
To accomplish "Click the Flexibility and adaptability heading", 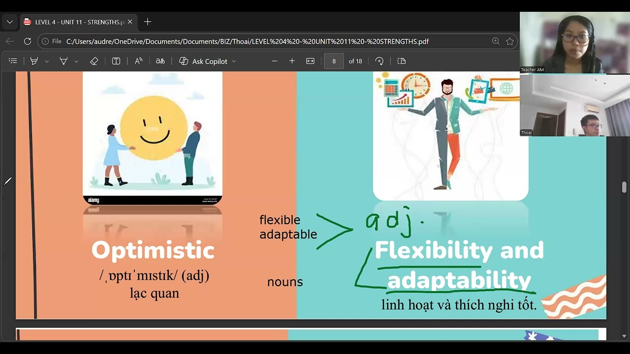I will (x=459, y=265).
